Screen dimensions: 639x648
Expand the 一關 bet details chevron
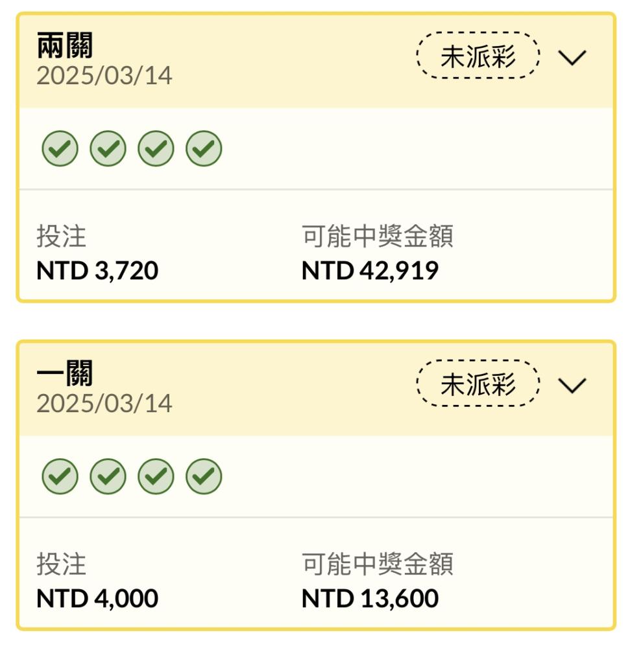pyautogui.click(x=572, y=385)
